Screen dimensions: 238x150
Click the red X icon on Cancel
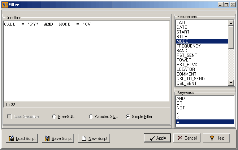point(180,138)
